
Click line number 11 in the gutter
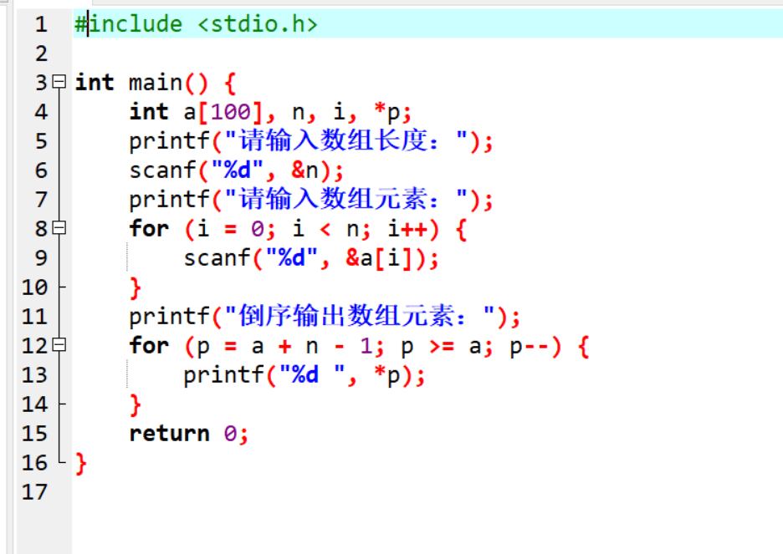(35, 316)
